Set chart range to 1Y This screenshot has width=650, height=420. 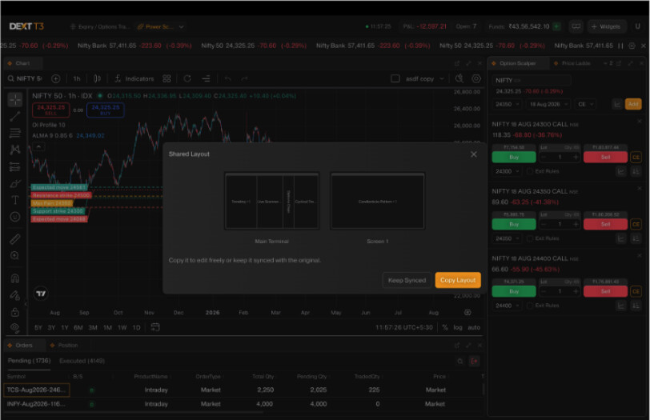click(x=65, y=328)
